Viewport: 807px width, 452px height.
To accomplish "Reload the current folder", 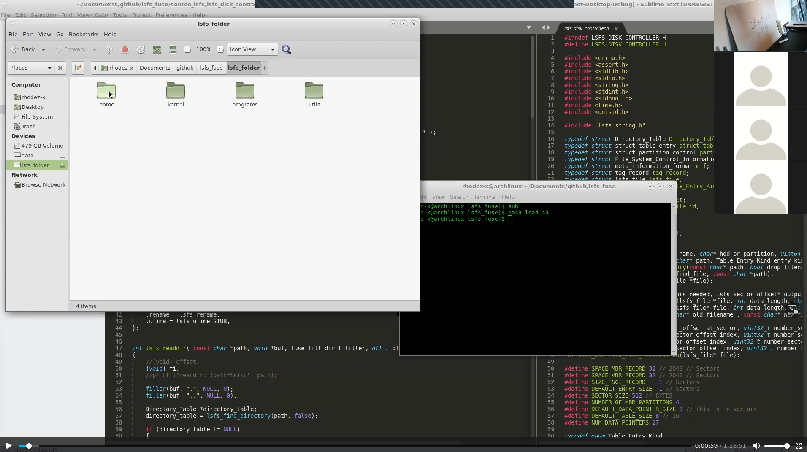I will pyautogui.click(x=141, y=49).
